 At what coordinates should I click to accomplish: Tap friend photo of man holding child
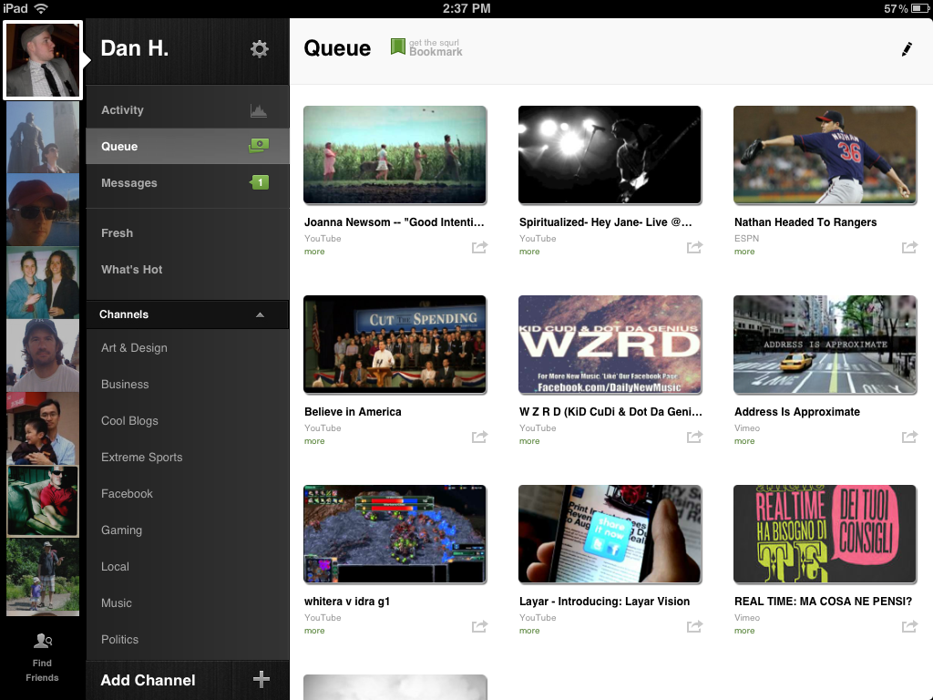[x=42, y=428]
